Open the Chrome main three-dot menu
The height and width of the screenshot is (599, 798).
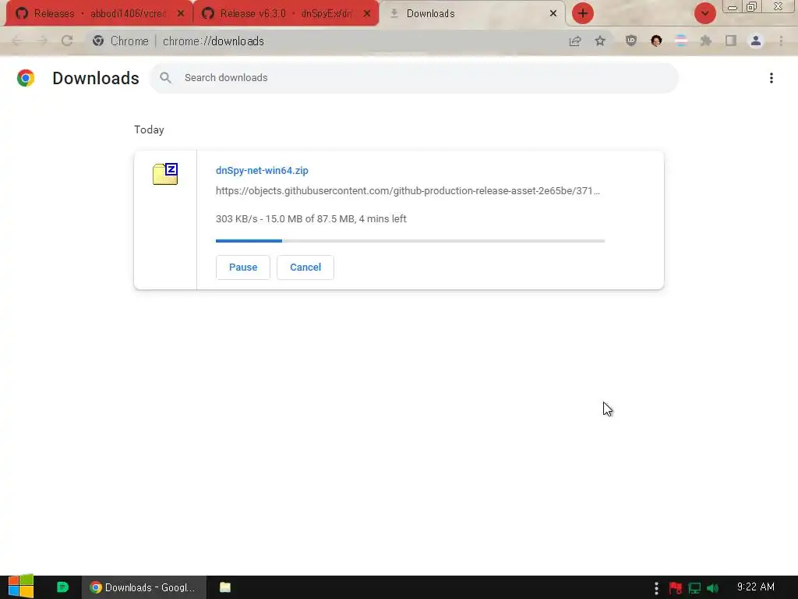coord(781,41)
